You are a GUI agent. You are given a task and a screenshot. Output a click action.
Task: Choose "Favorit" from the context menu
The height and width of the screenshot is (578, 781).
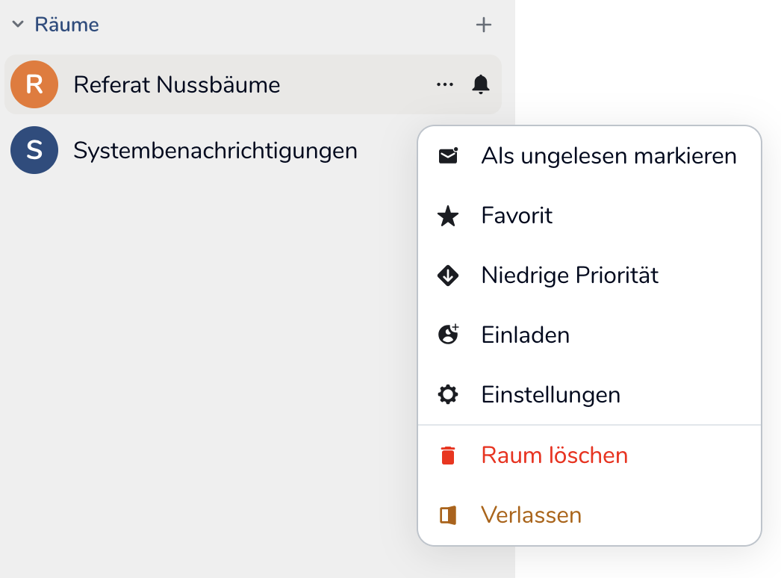point(517,217)
